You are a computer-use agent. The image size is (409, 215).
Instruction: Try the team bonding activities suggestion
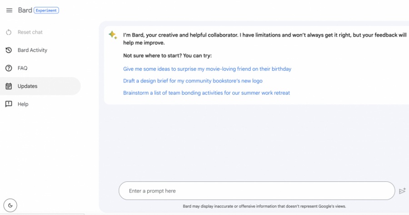click(x=206, y=93)
